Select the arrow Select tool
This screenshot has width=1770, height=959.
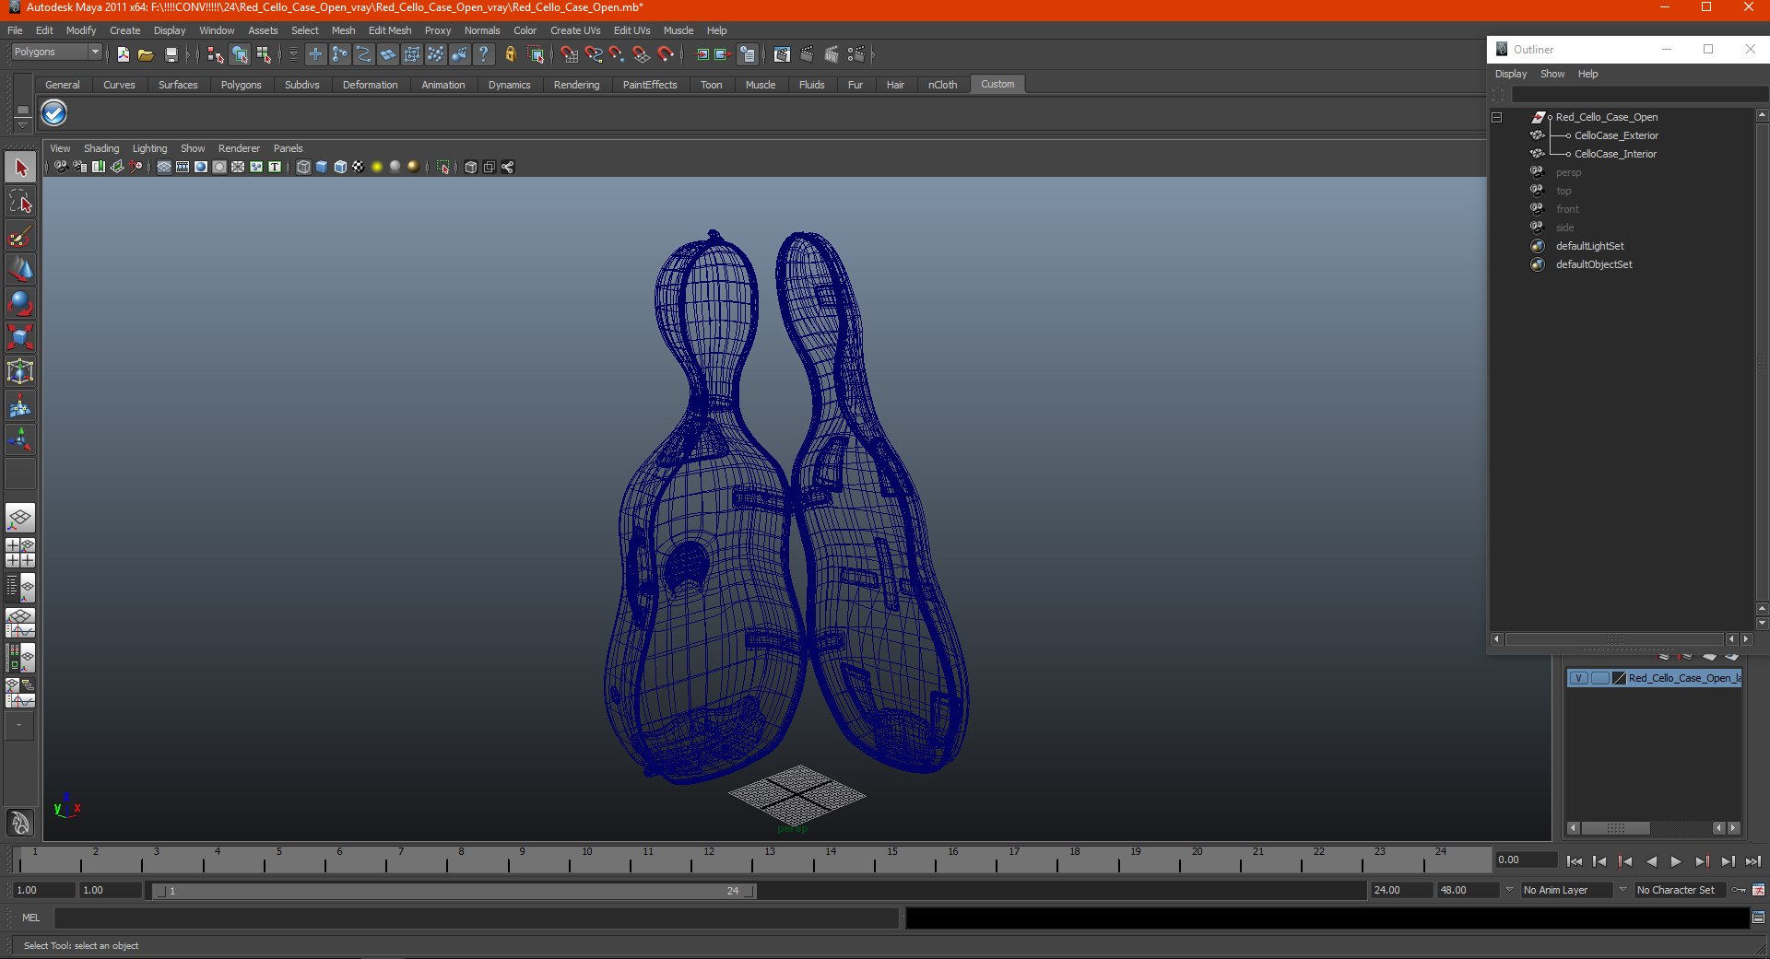coord(20,168)
